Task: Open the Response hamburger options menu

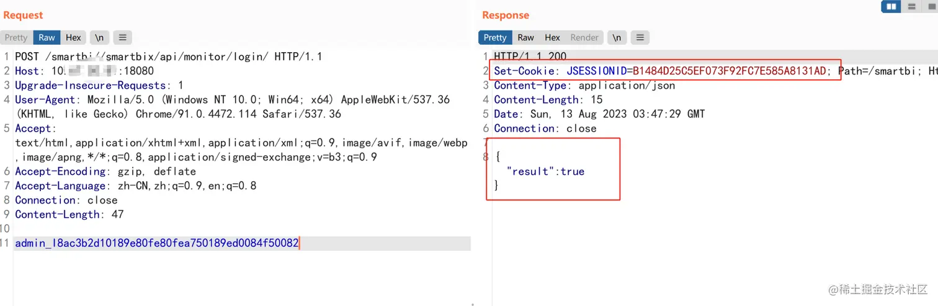Action: (x=640, y=37)
